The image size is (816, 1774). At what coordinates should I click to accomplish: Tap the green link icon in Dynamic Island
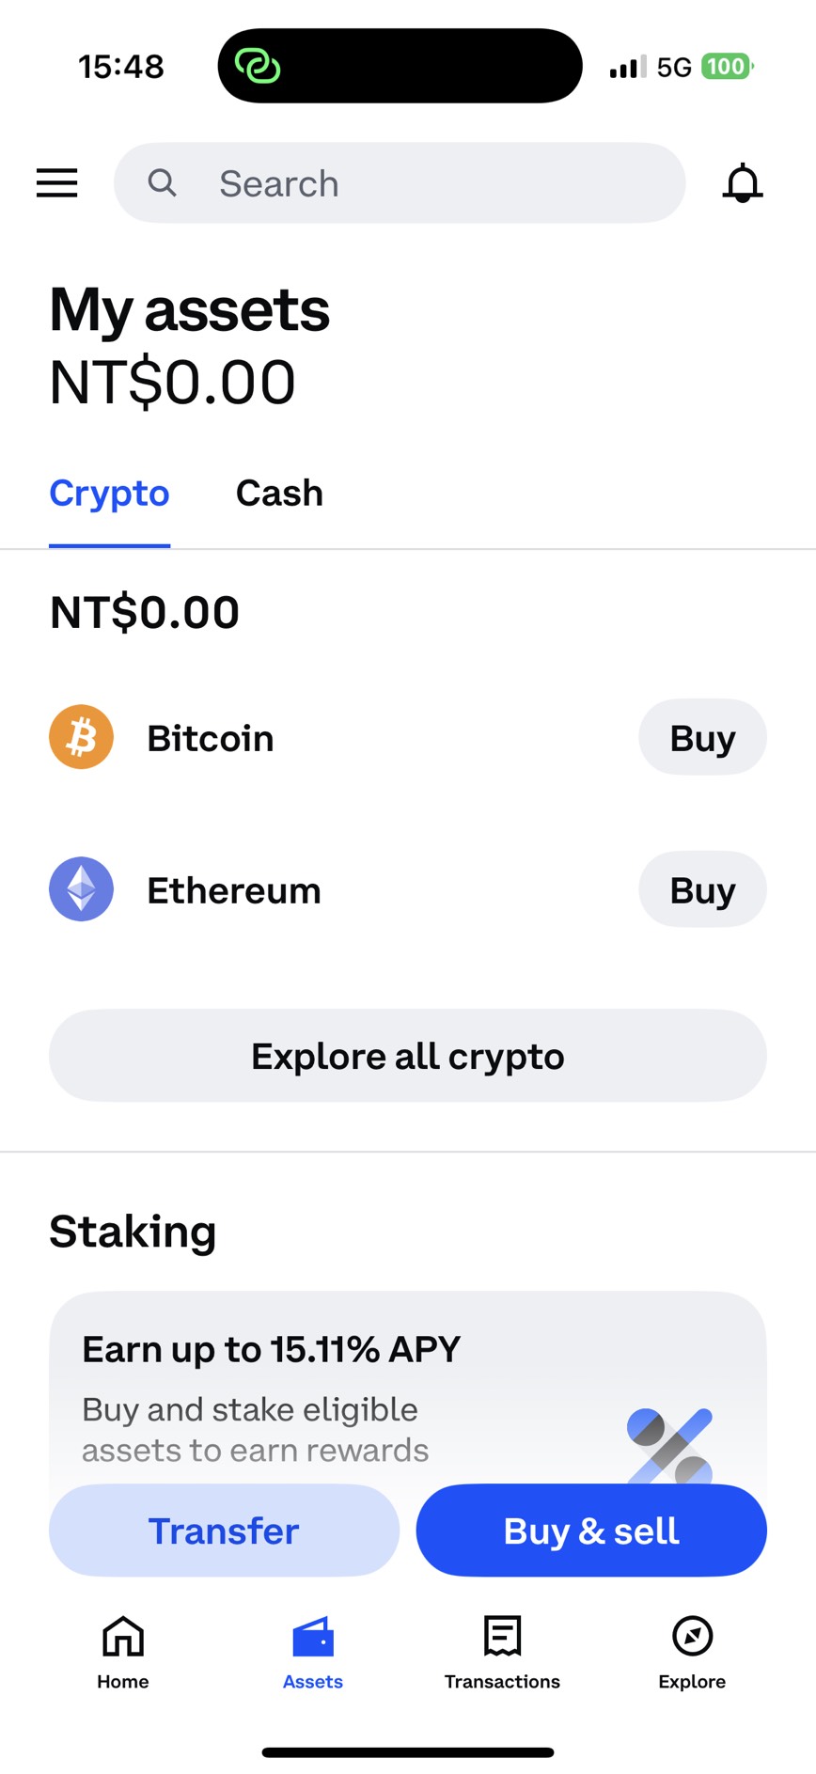tap(258, 66)
